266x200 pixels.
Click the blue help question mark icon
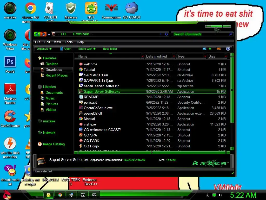coord(228,49)
